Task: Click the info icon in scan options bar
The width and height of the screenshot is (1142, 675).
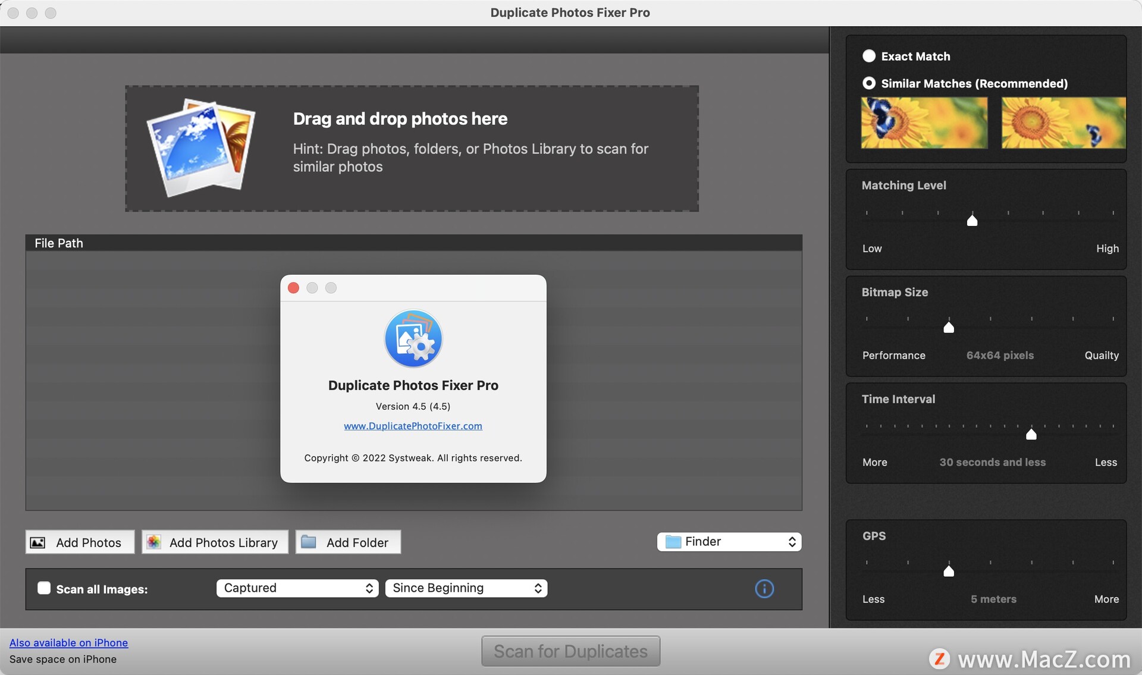Action: [764, 589]
